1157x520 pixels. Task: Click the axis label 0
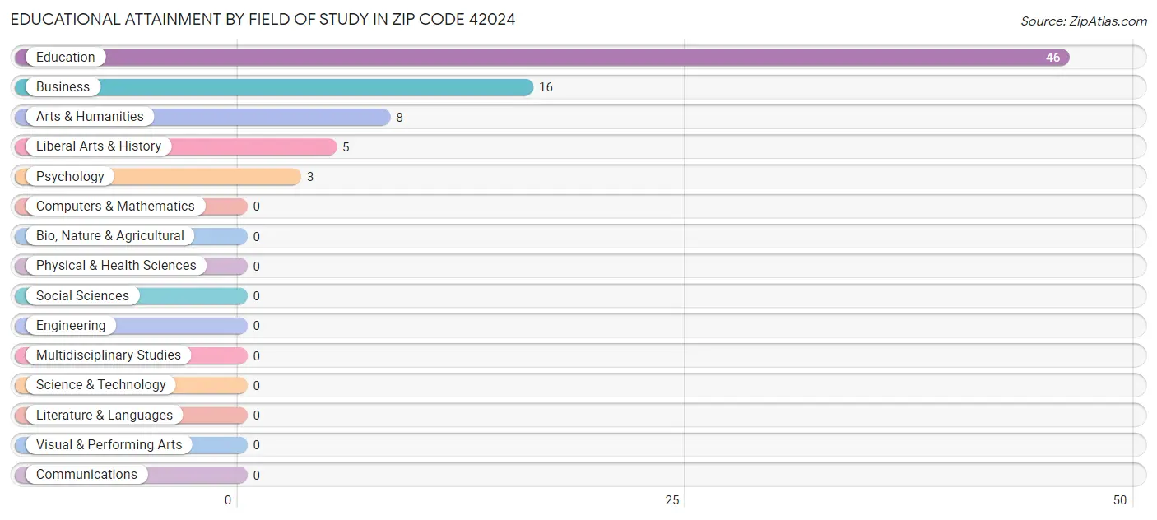[x=229, y=500]
